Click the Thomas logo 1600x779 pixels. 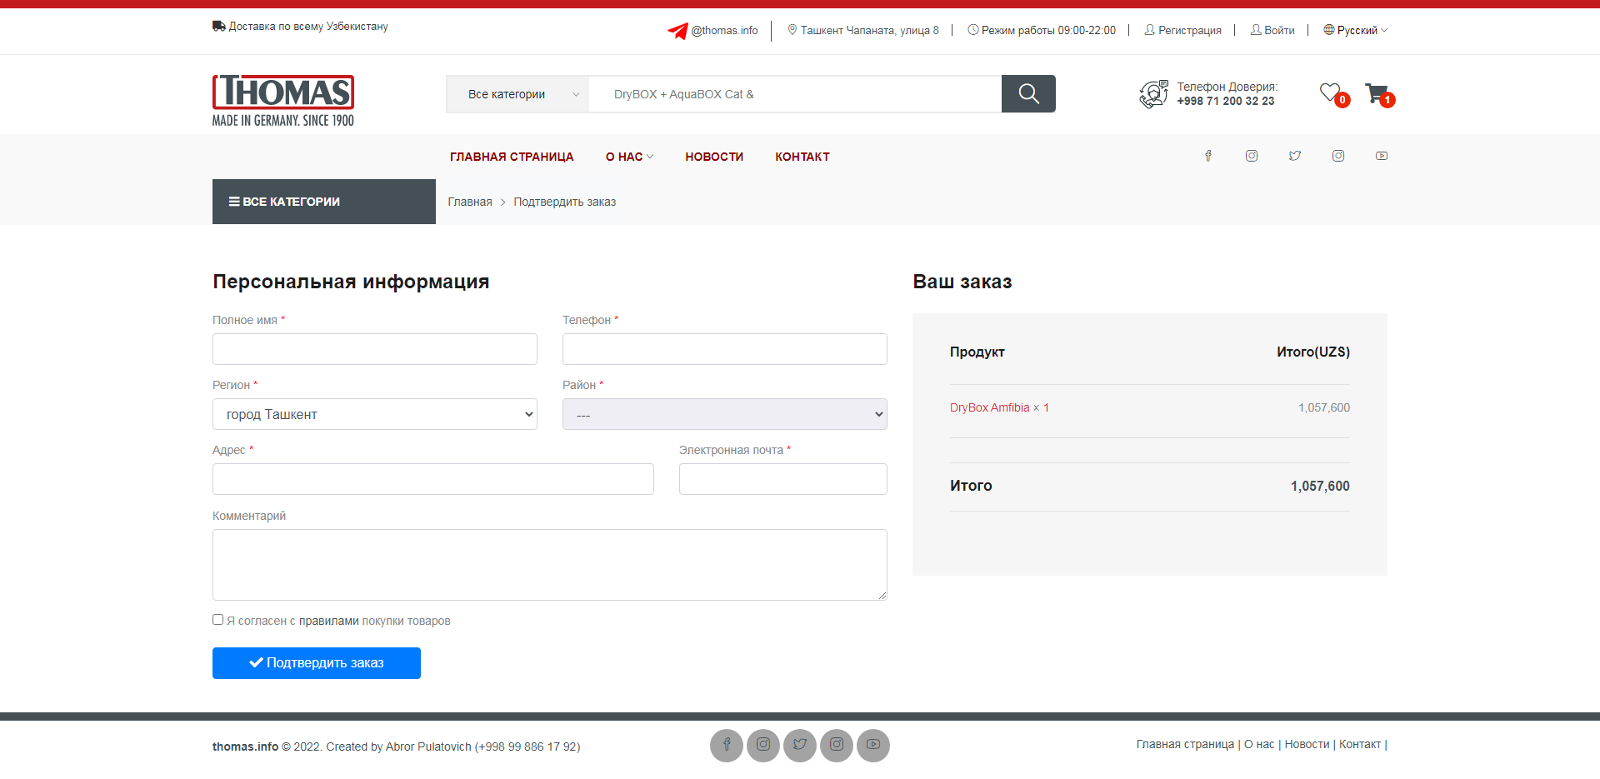(283, 101)
